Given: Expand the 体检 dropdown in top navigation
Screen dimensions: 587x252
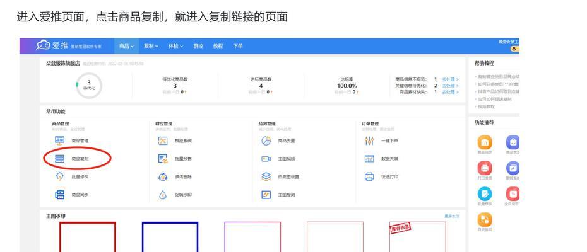Looking at the screenshot, I should [175, 46].
